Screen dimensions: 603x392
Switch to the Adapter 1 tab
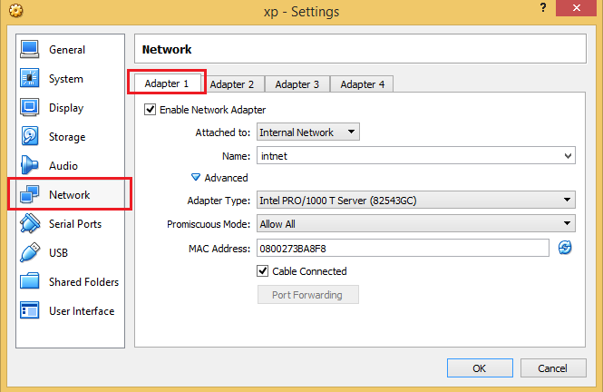tap(167, 83)
